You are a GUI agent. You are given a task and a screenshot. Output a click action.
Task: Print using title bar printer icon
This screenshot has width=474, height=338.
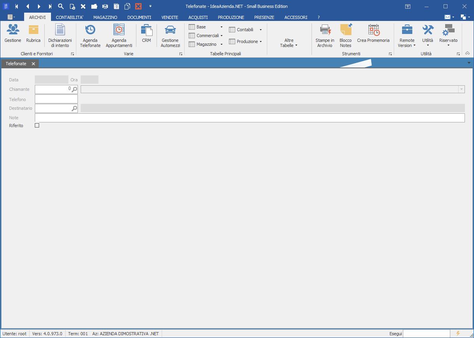coord(105,6)
